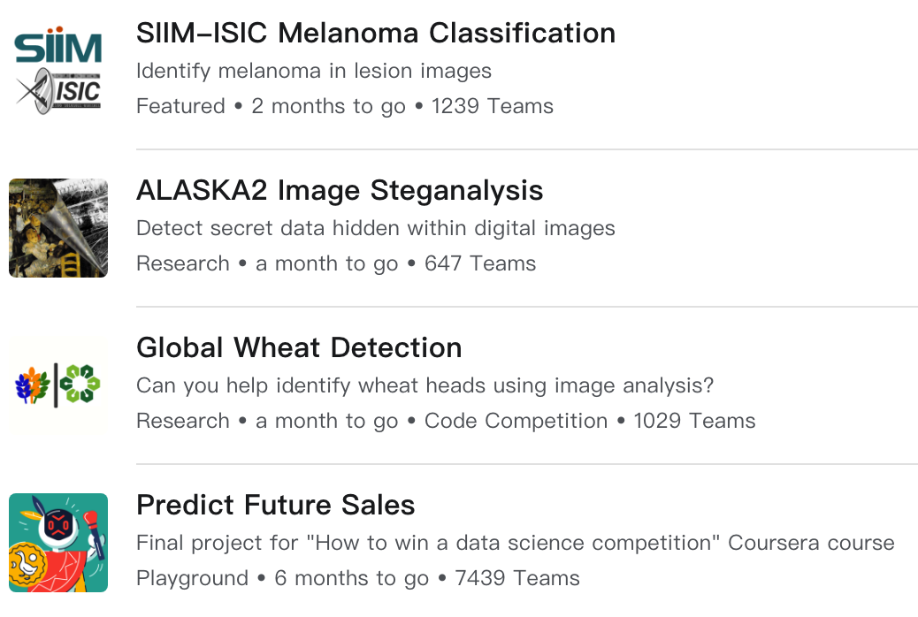Click "Detect secret data hidden" description text

[x=376, y=228]
